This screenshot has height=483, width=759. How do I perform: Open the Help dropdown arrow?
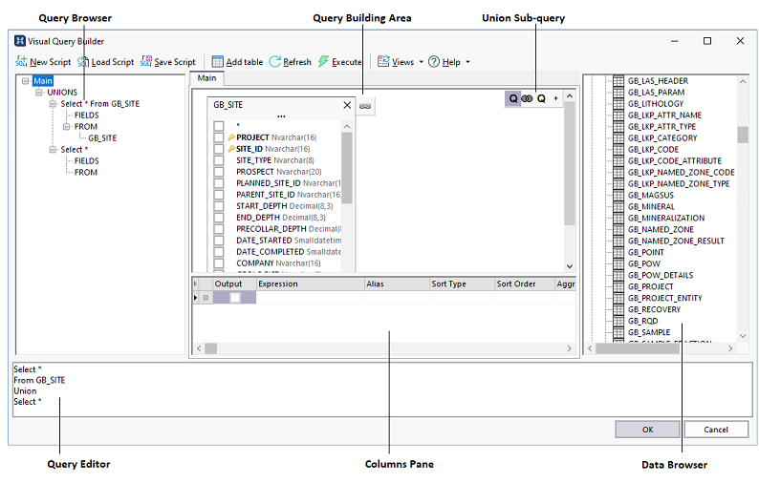pyautogui.click(x=467, y=62)
